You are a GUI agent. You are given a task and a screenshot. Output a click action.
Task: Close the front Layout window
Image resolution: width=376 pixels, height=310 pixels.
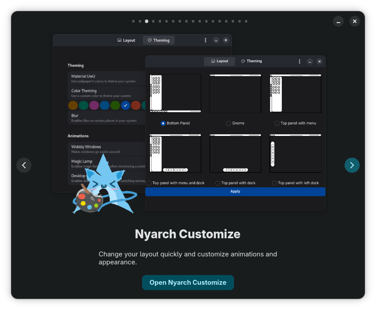[319, 62]
